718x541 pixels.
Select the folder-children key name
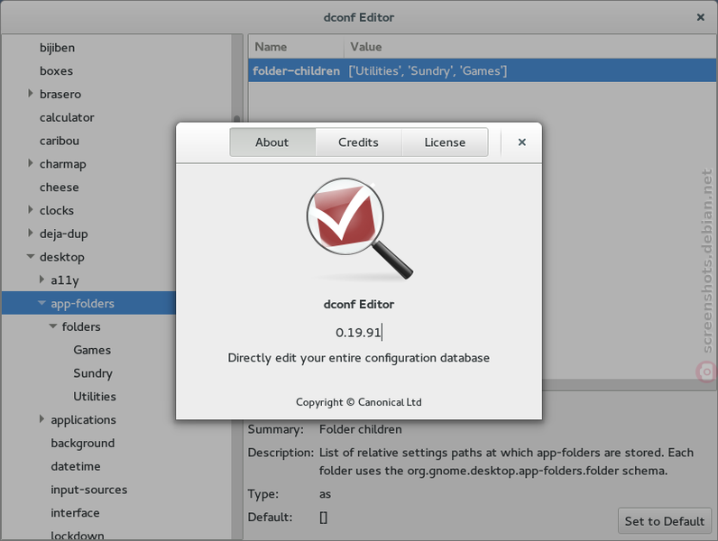296,71
